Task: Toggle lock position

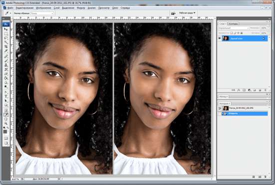Action: point(238,33)
